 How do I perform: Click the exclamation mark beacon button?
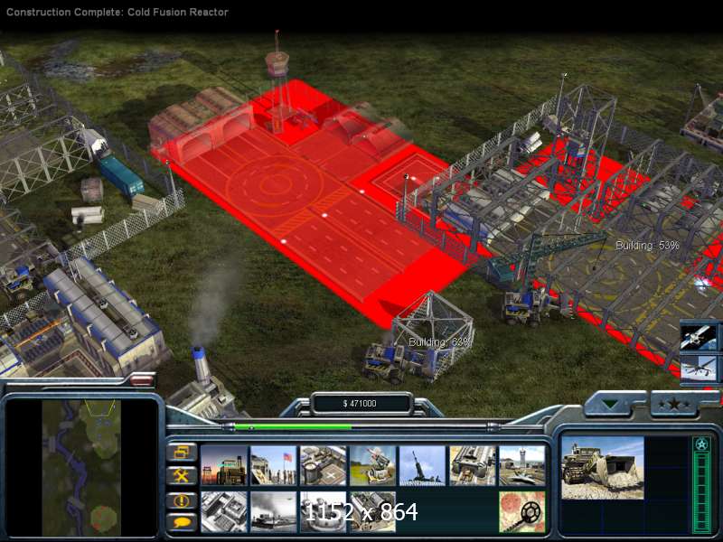(x=182, y=500)
